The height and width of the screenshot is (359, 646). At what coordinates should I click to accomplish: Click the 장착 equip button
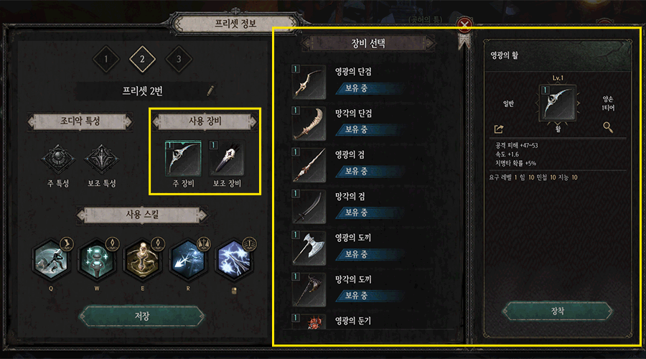pos(558,311)
